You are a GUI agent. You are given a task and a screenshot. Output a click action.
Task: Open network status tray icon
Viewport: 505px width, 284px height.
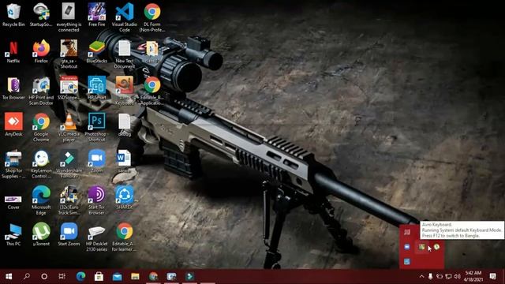(x=448, y=276)
